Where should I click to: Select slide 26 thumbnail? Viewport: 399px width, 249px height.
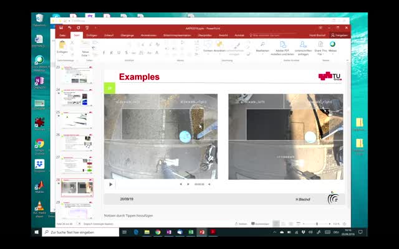pos(77,143)
